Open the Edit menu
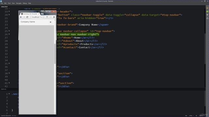The height and width of the screenshot is (117, 209). pos(5,3)
